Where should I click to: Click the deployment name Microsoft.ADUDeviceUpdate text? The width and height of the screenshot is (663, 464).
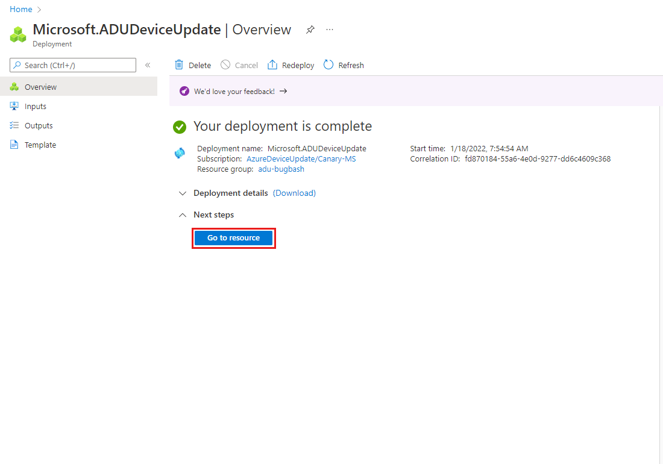316,148
